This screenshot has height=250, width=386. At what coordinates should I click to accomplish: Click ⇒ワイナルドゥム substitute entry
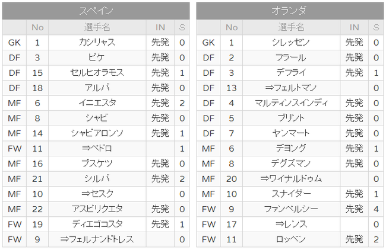pos(291,179)
